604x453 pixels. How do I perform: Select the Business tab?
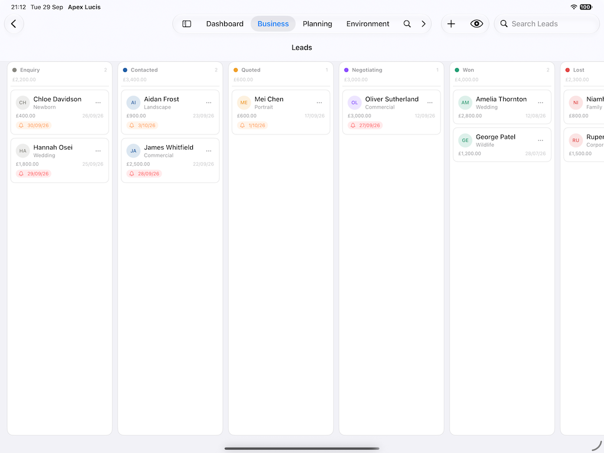tap(273, 24)
